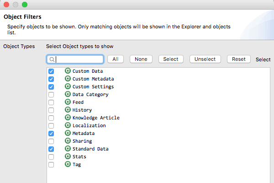
Task: Click the Feed object type icon
Action: [68, 102]
